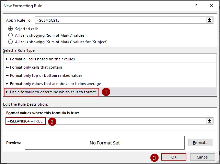Image resolution: width=220 pixels, height=164 pixels.
Task: Select "Use a formula to determine which cells to format"
Action: point(110,92)
